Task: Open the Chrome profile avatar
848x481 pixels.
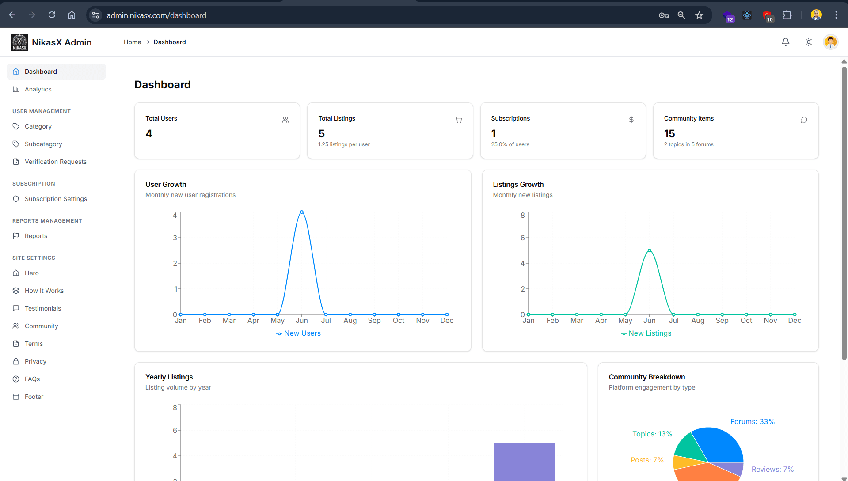Action: pos(816,15)
